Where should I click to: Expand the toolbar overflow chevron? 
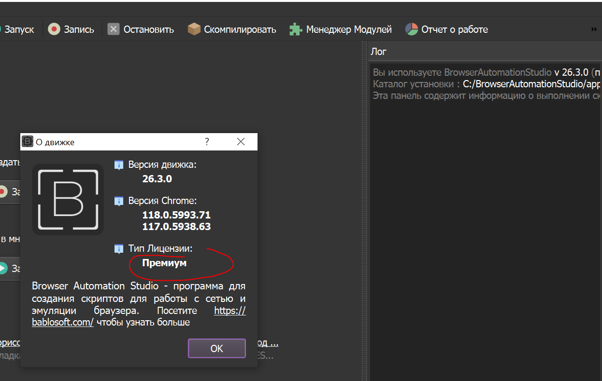coord(594,29)
